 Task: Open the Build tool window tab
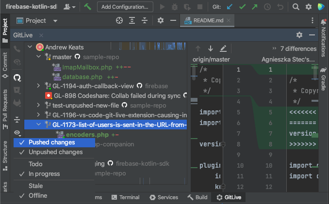197,197
